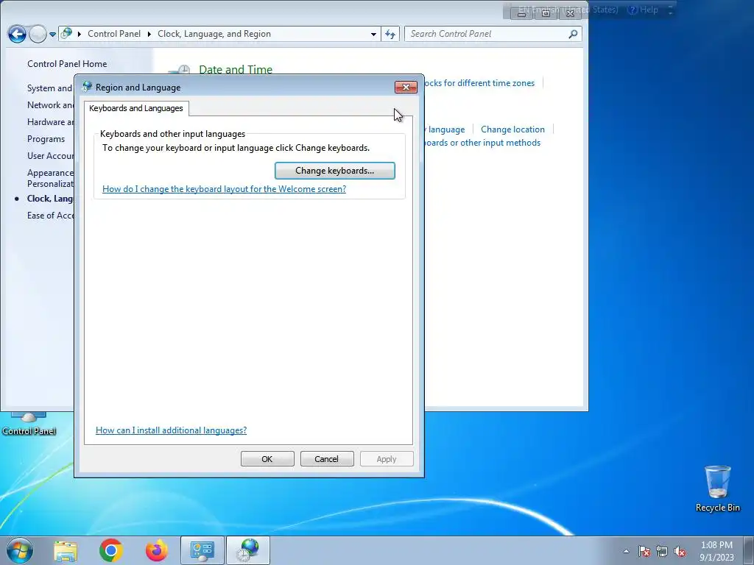Open Action Center flag icon
The height and width of the screenshot is (565, 754).
644,551
